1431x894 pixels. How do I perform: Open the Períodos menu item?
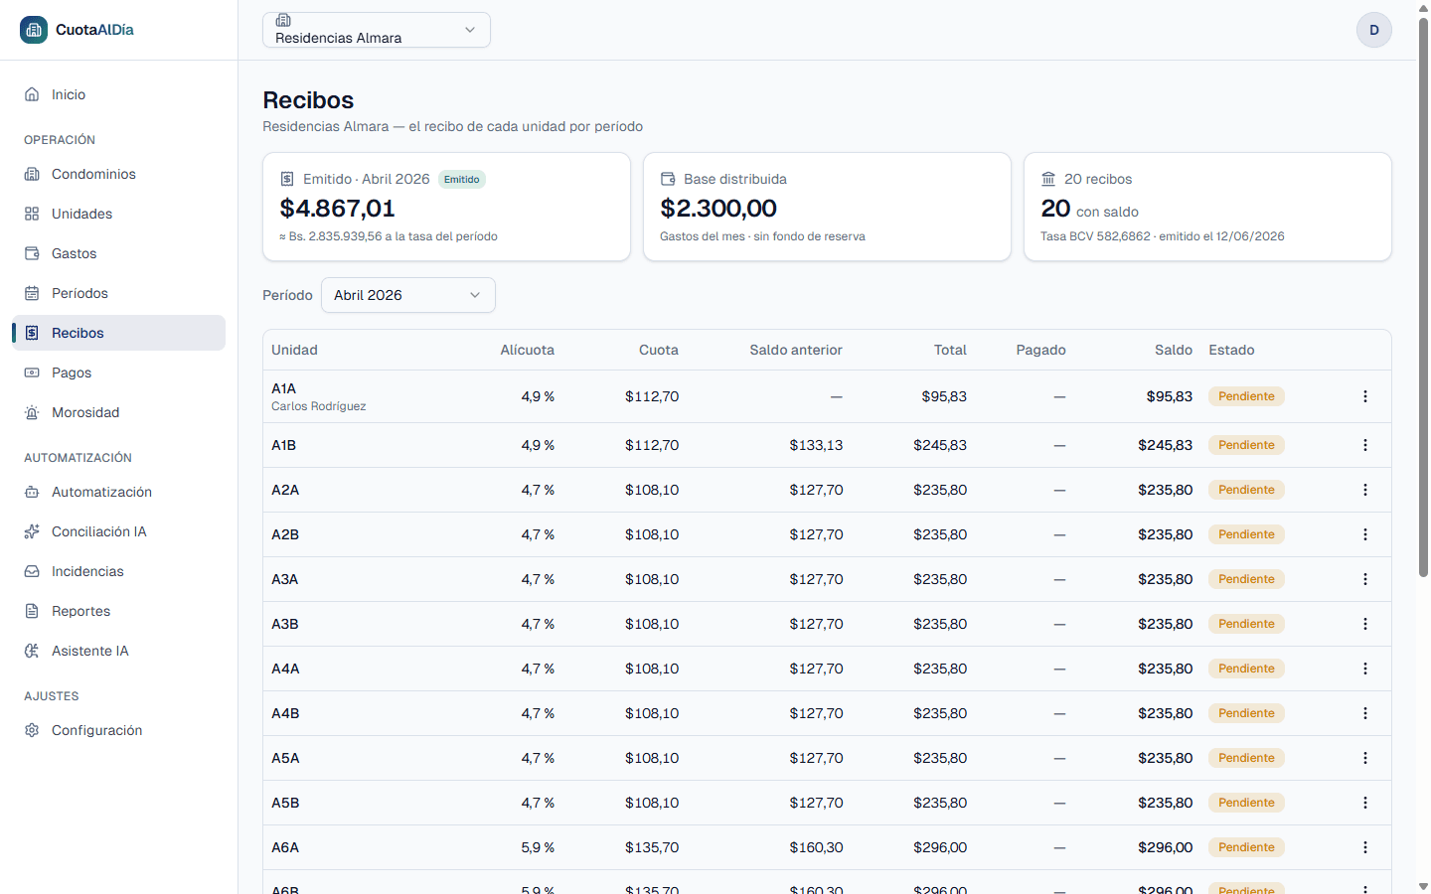[x=118, y=293]
